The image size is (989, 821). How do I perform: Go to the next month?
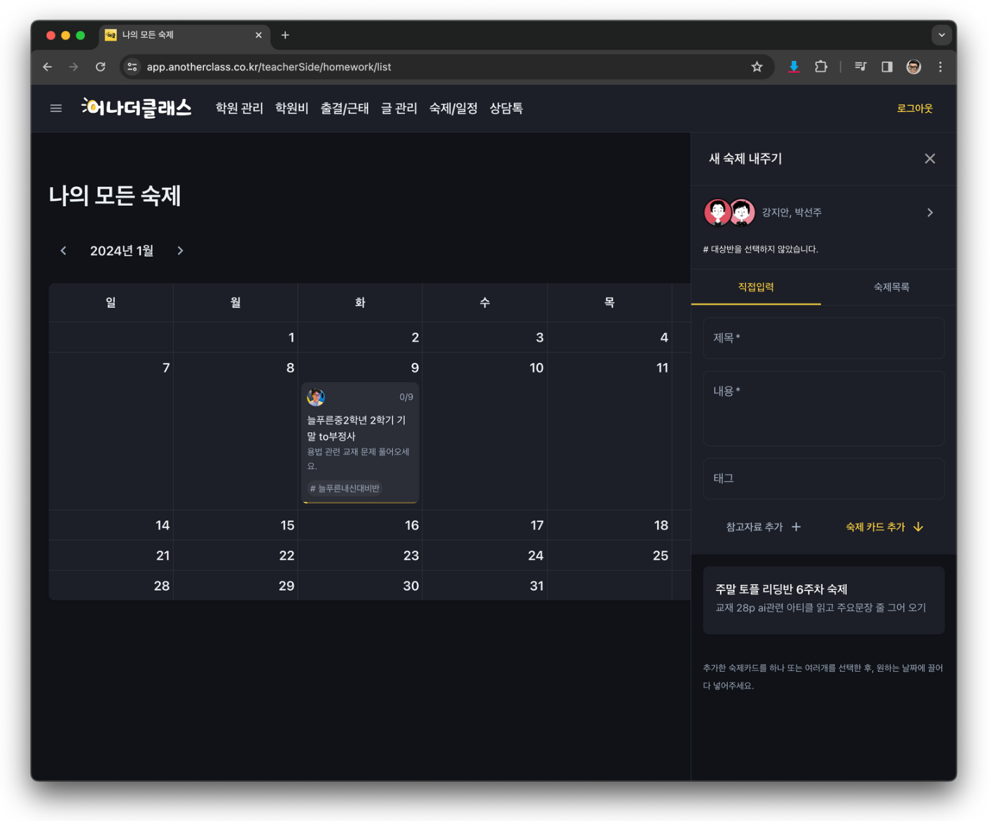tap(180, 251)
